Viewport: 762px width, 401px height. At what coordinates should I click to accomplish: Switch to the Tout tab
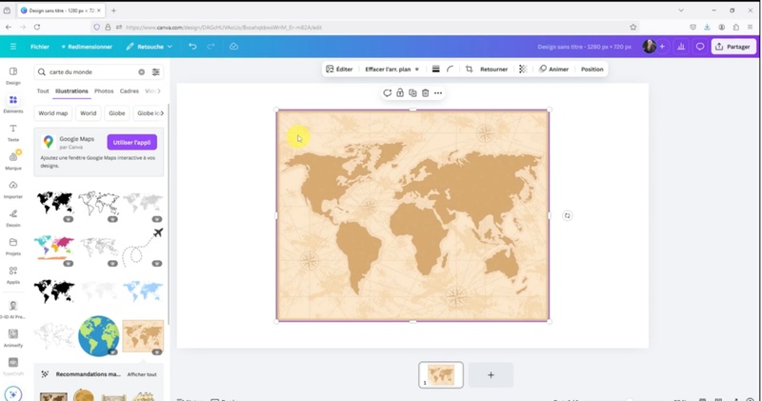click(43, 90)
